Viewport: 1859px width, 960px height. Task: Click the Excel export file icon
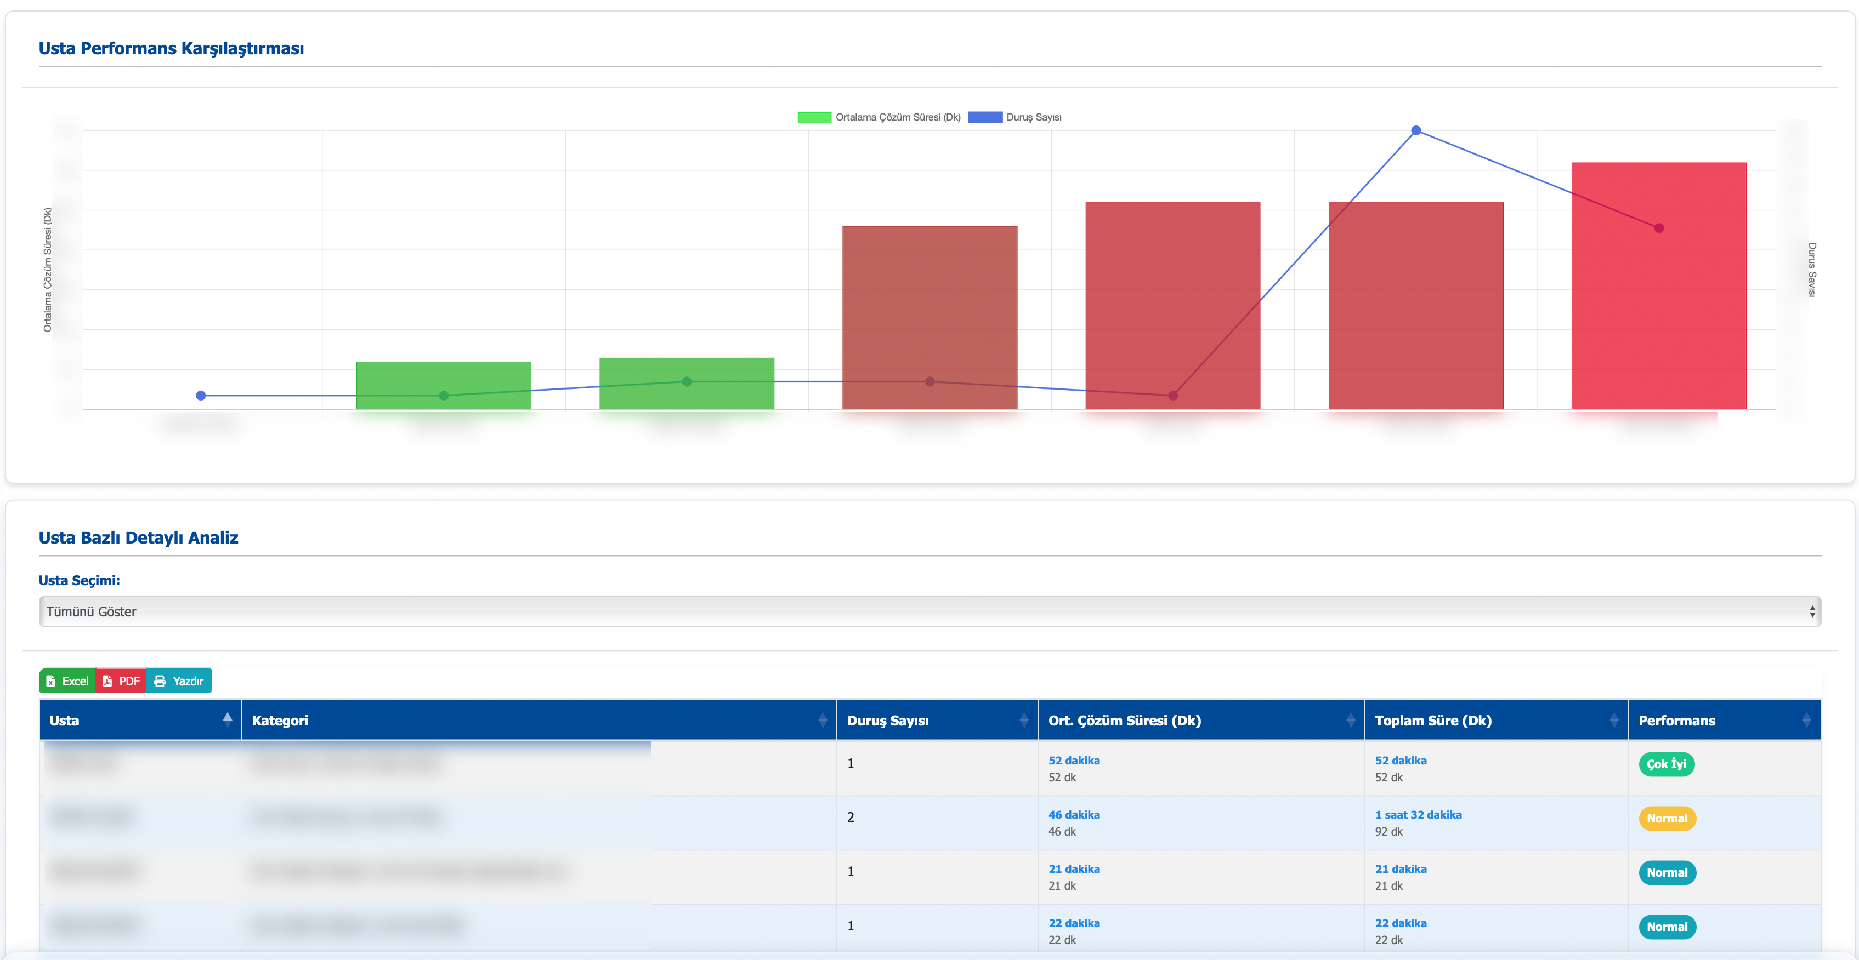(x=50, y=681)
